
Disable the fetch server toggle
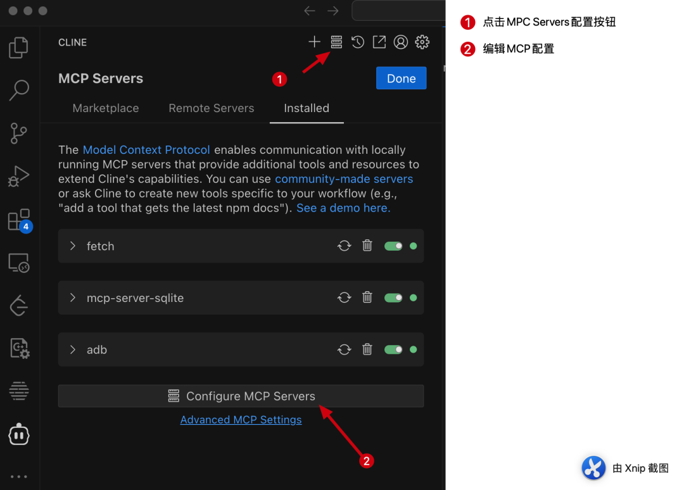393,246
